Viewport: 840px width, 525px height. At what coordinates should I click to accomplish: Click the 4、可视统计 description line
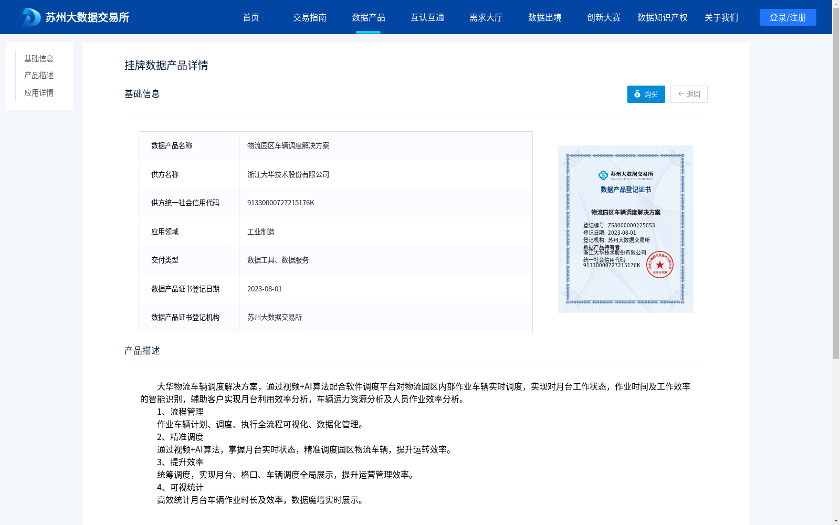[180, 487]
